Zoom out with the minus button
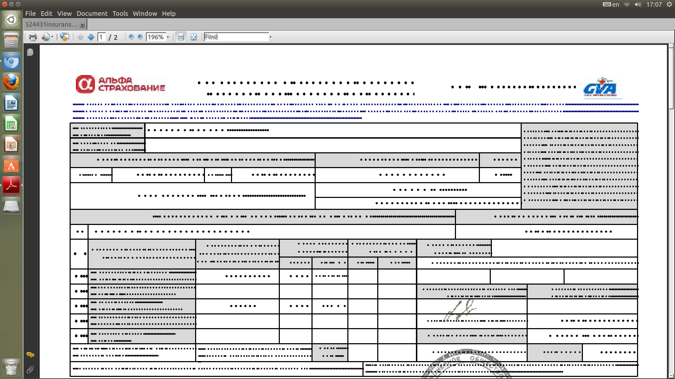 131,37
